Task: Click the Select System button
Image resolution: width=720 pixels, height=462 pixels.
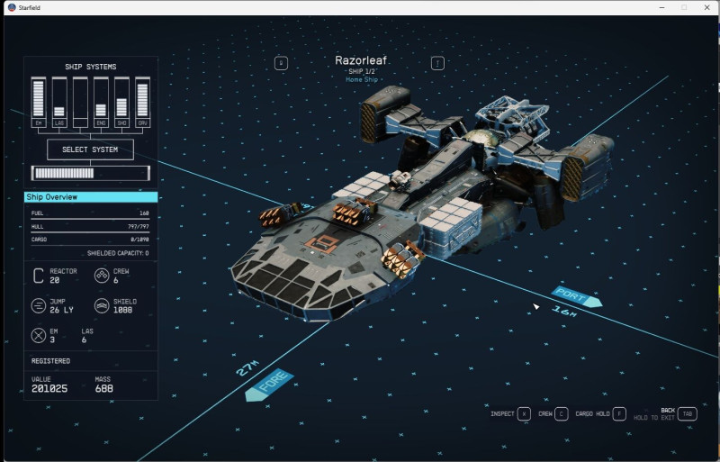Action: point(91,149)
